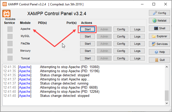This screenshot has height=112, width=172.
Task: Click the Admin button in the FileZilla row
Action: tap(104, 44)
